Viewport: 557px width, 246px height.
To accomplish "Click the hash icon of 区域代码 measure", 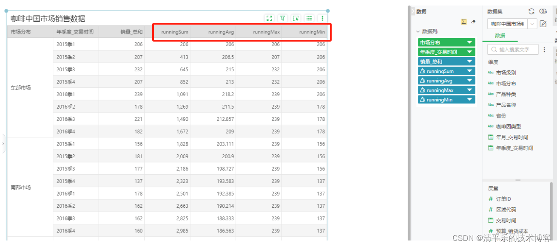I will [x=491, y=210].
